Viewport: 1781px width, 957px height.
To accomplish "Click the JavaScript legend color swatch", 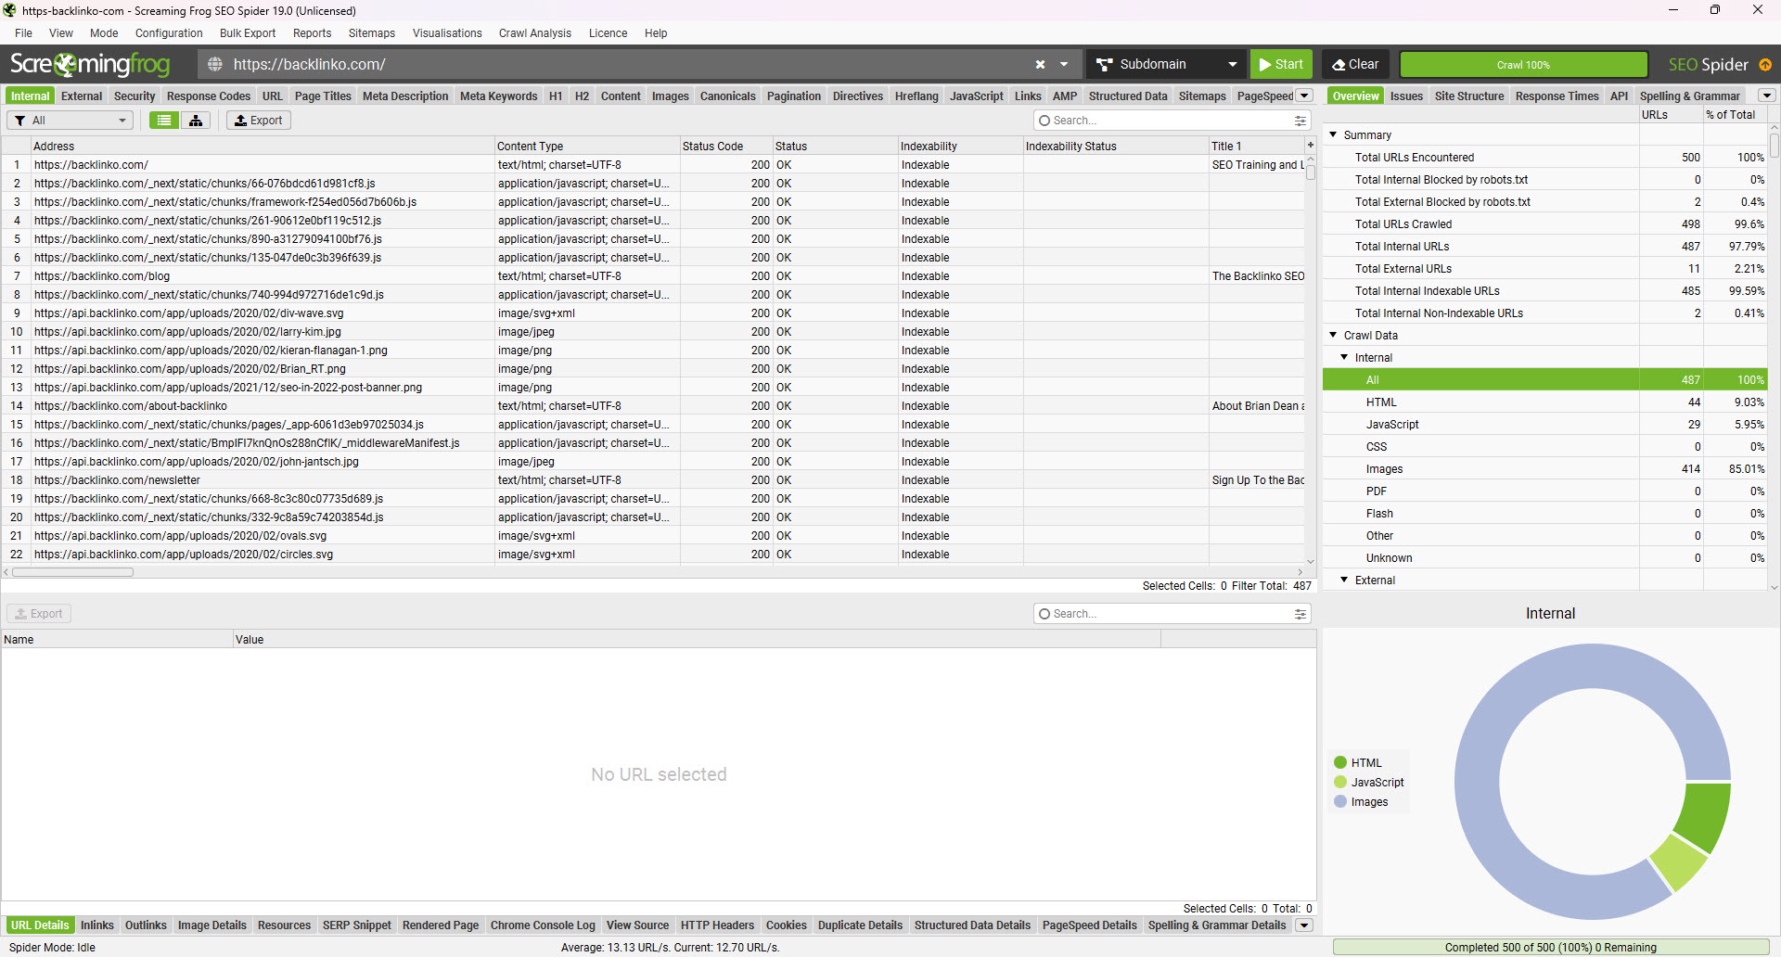I will (1340, 782).
